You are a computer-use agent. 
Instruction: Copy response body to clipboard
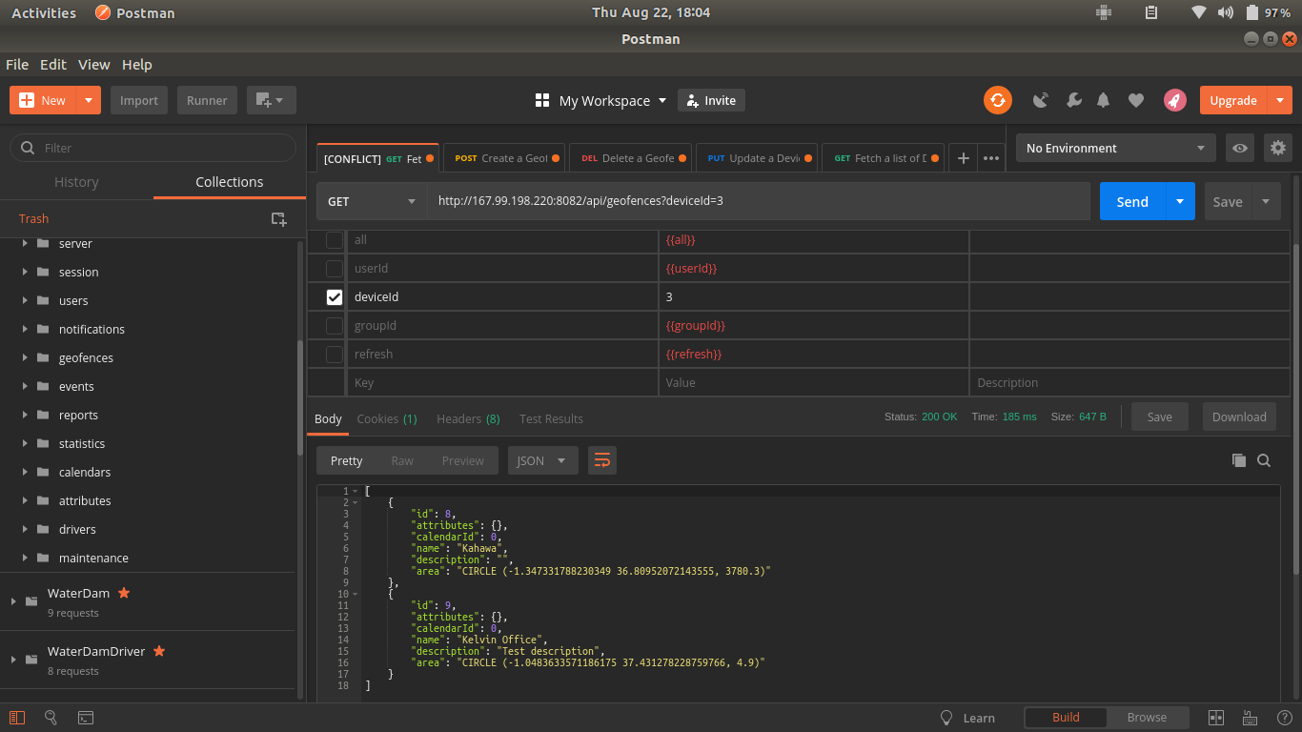(1239, 460)
